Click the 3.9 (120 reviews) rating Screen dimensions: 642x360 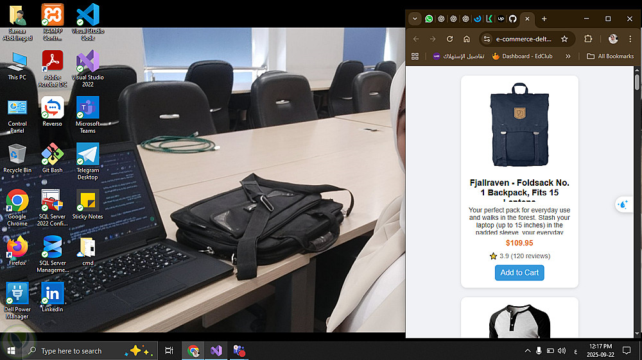pyautogui.click(x=519, y=256)
